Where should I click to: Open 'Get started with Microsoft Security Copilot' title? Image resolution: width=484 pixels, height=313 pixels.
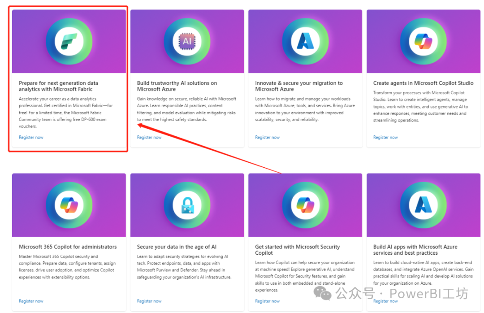[297, 250]
